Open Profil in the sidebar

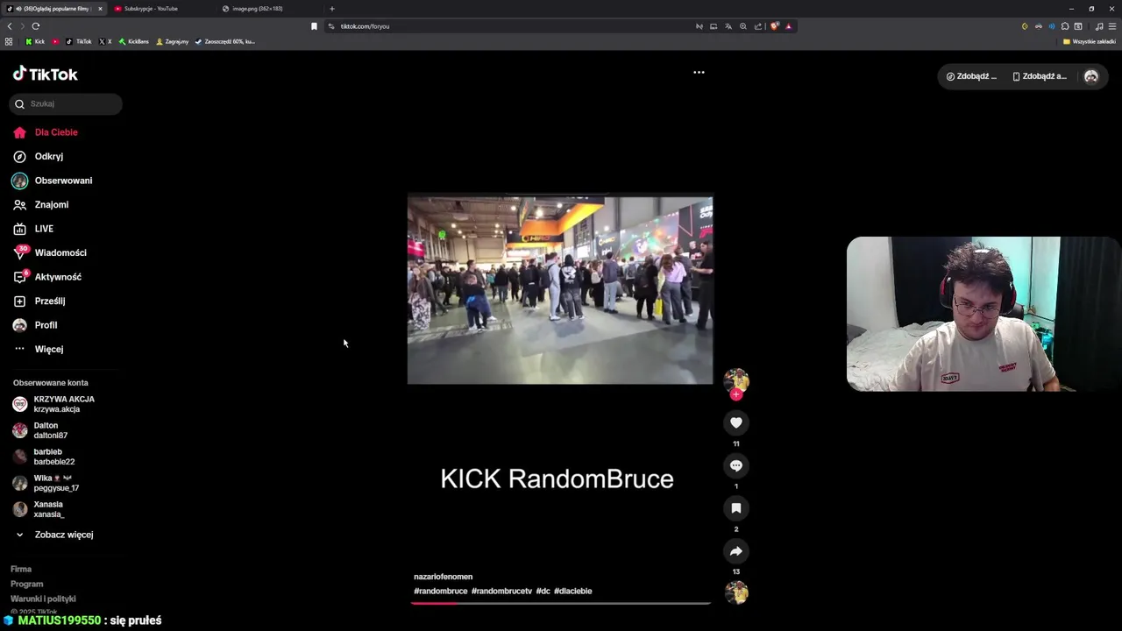34,325
